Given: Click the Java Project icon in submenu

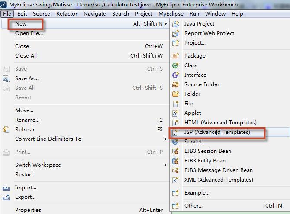Looking at the screenshot, I should click(x=175, y=24).
